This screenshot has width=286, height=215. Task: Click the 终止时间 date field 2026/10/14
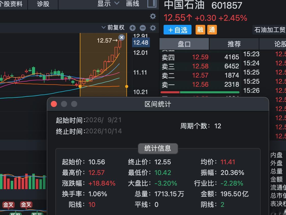[104, 131]
